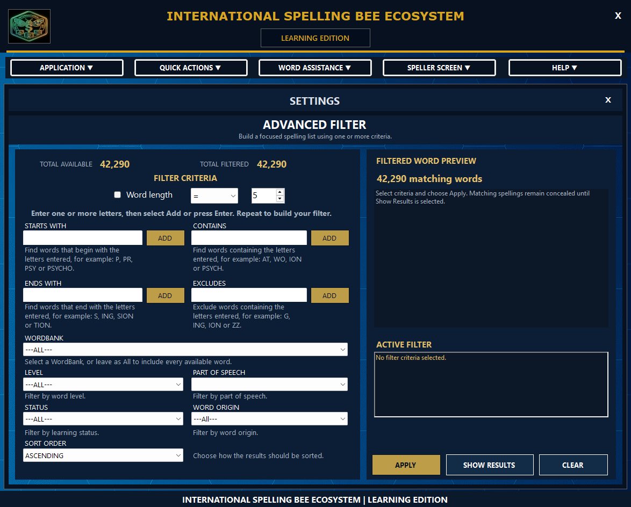Click inside the ACTIVE FILTER box
Image resolution: width=631 pixels, height=507 pixels.
click(x=491, y=385)
